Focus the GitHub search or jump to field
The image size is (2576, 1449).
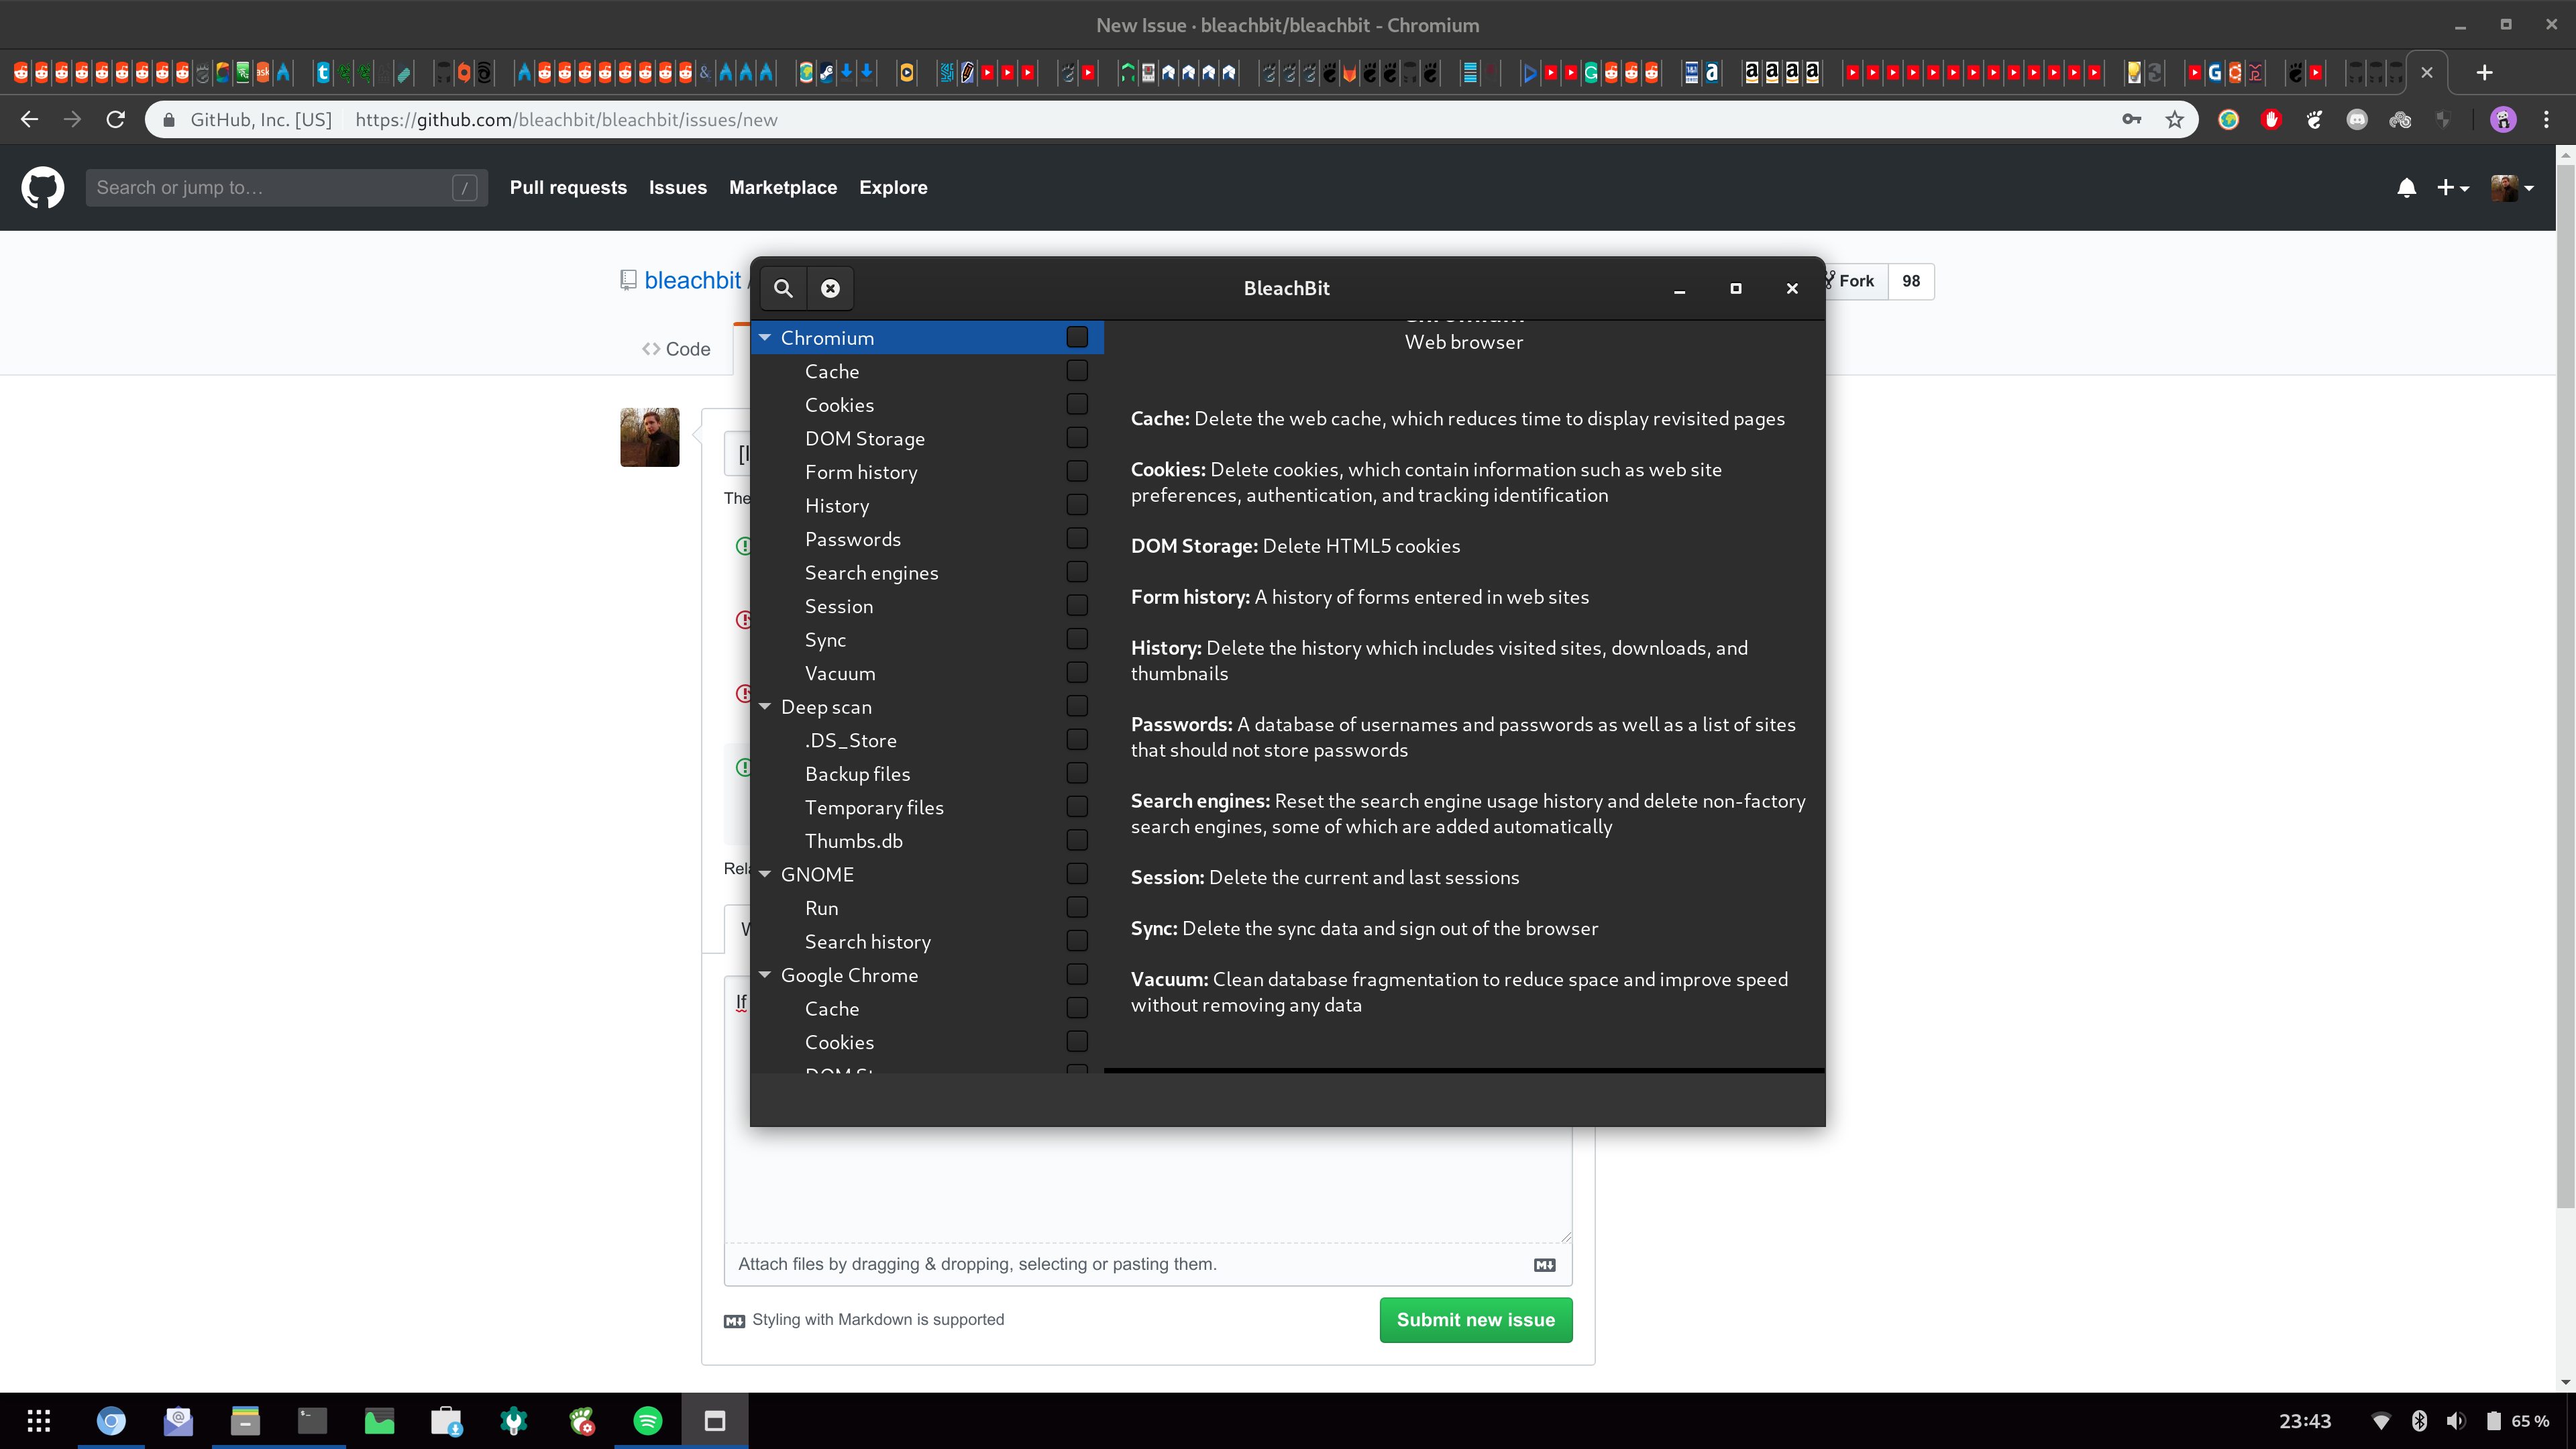[287, 188]
